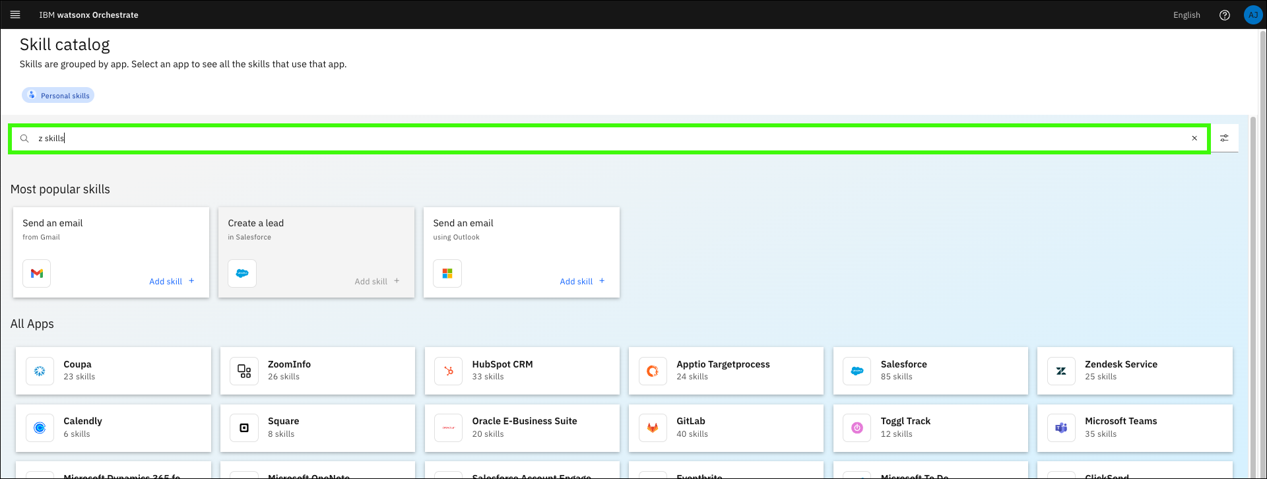Open the help question mark icon
Screen dimensions: 1267x479
tap(1224, 15)
